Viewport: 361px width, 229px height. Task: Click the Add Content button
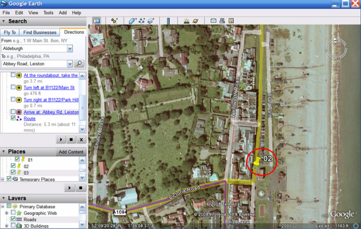pos(71,152)
